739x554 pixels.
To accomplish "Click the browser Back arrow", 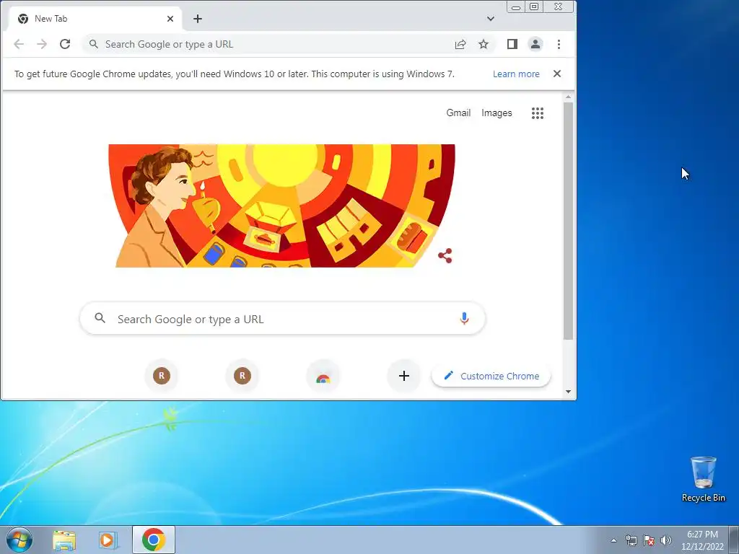I will pyautogui.click(x=19, y=44).
